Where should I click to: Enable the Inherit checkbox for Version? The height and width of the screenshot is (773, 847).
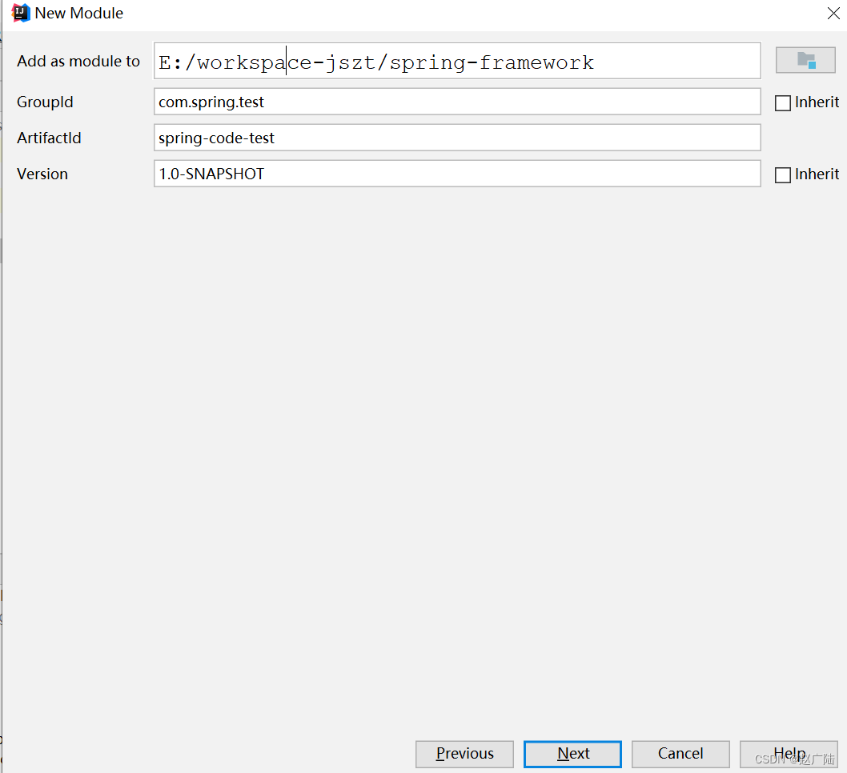tap(782, 174)
